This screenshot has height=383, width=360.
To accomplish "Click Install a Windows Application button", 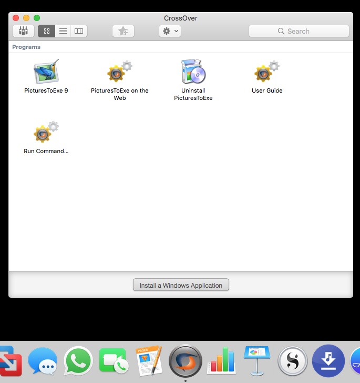I will 181,285.
